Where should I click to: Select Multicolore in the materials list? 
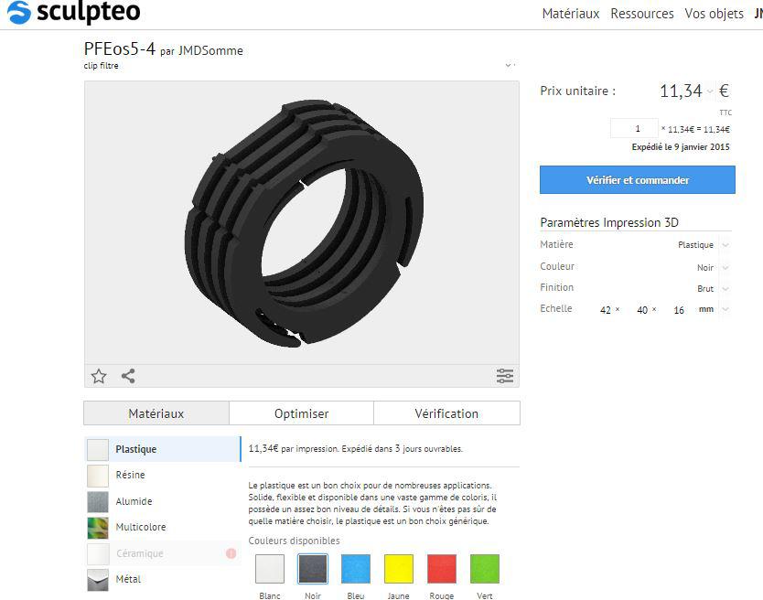click(163, 527)
